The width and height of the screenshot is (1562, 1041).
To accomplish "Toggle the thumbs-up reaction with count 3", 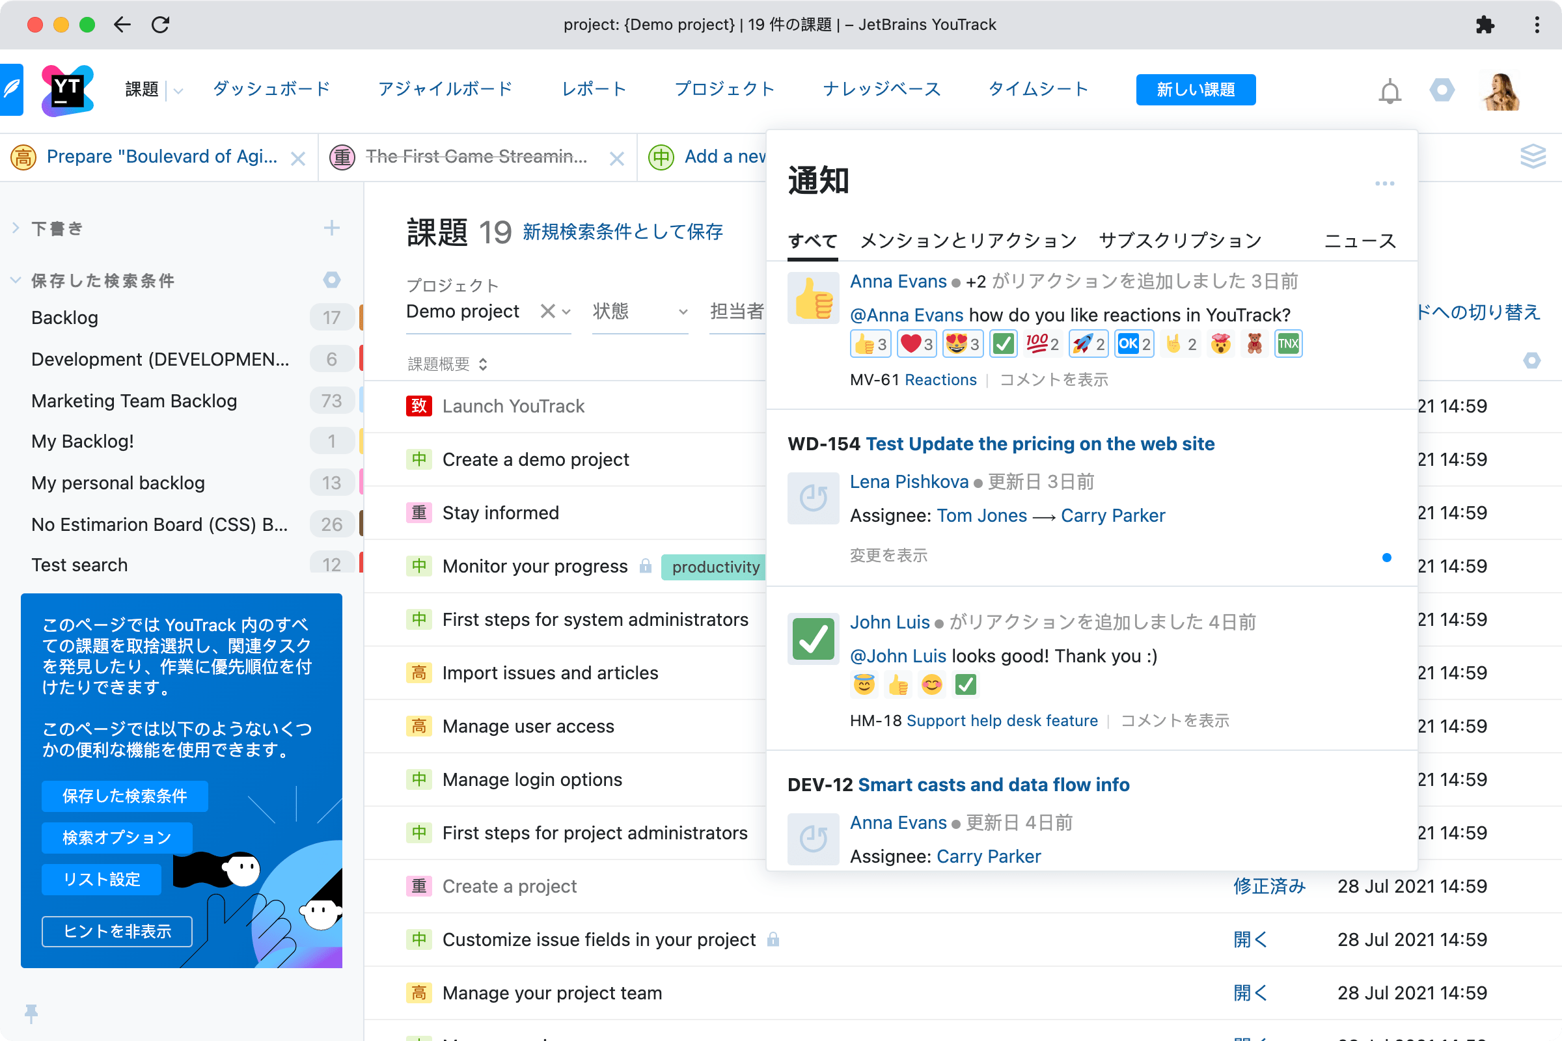I will click(x=870, y=344).
